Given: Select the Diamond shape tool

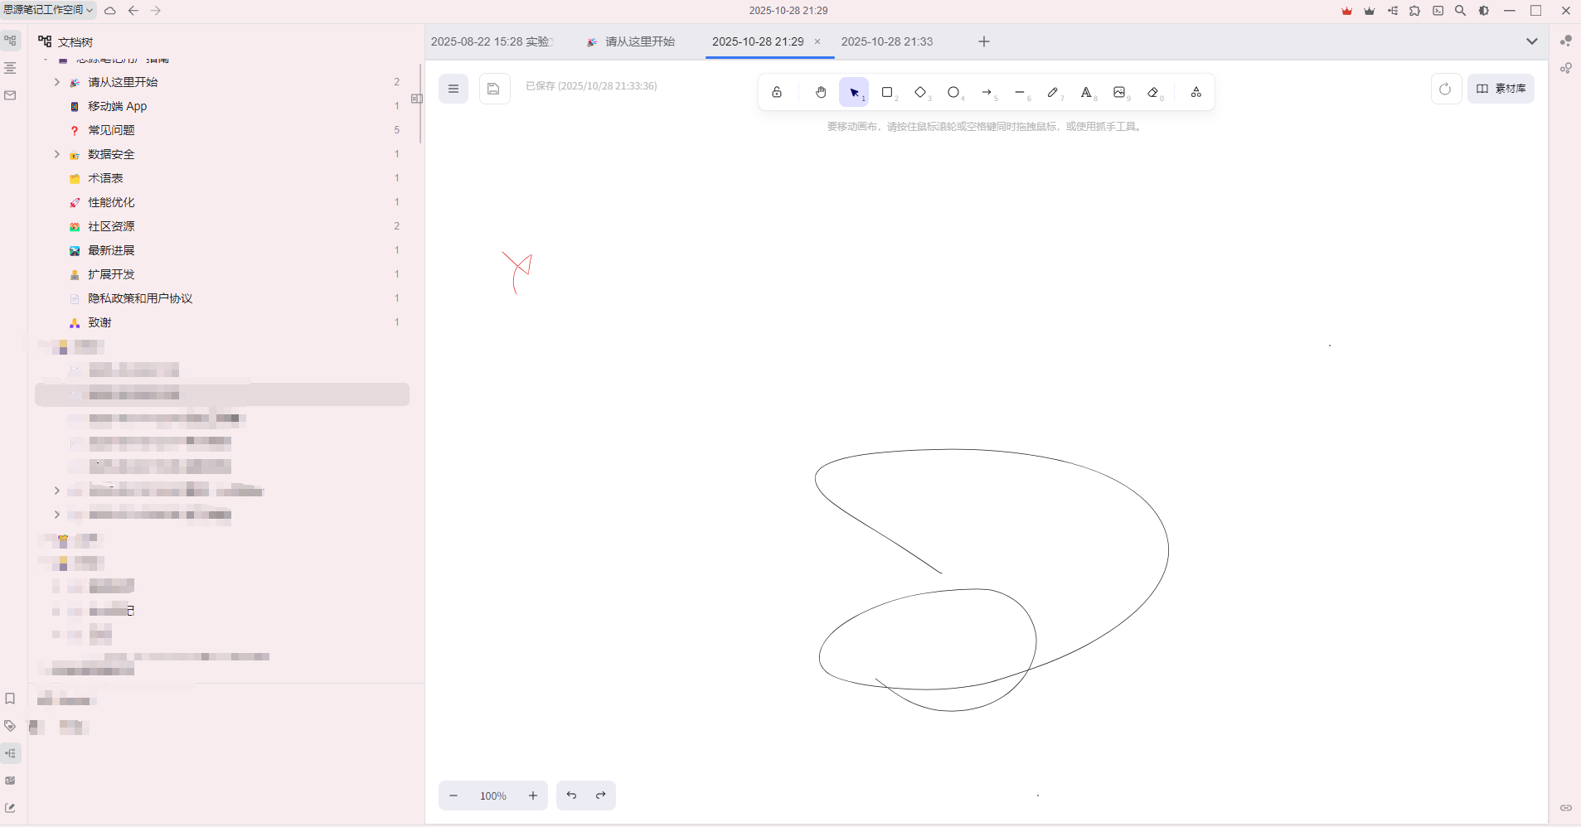Looking at the screenshot, I should [x=921, y=92].
